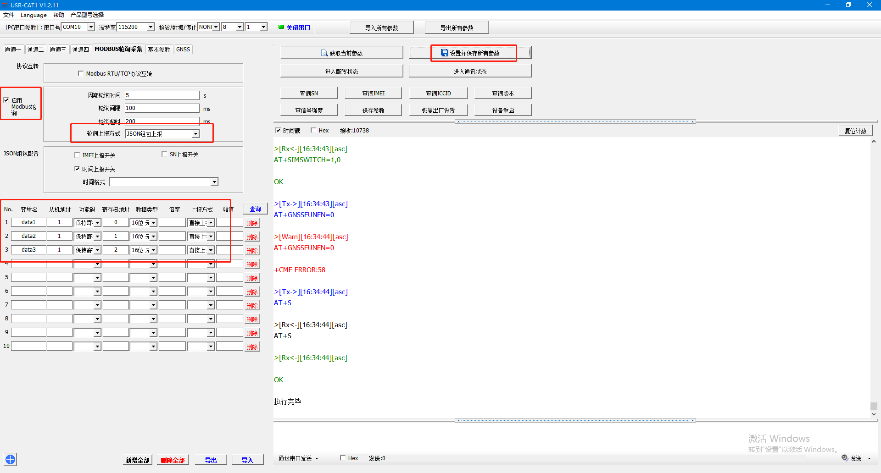Click the red 删除 on row 3
The height and width of the screenshot is (473, 881).
point(252,251)
